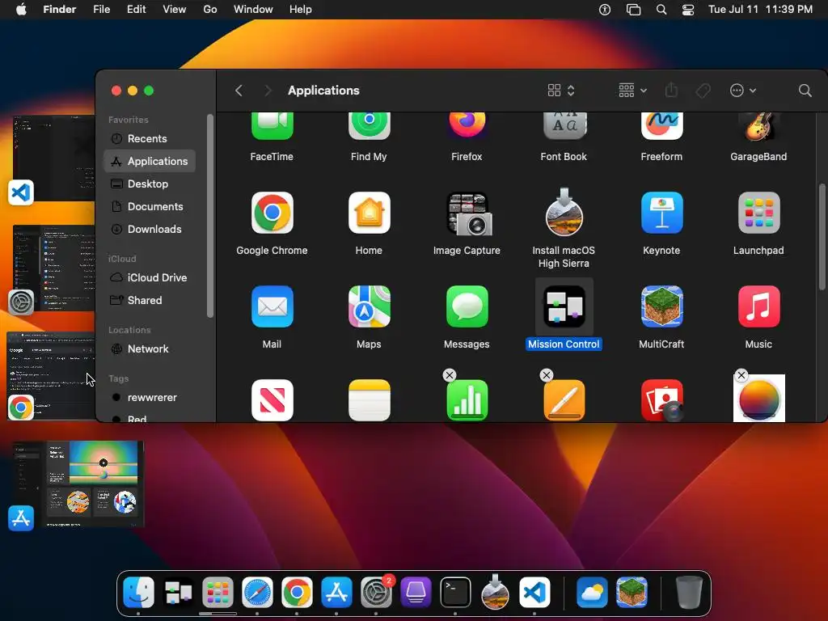
Task: Delete the macOS Ventura app via X badge
Action: (741, 375)
